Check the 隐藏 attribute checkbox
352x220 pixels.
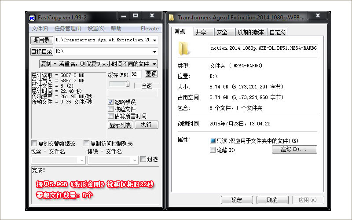tap(213, 150)
